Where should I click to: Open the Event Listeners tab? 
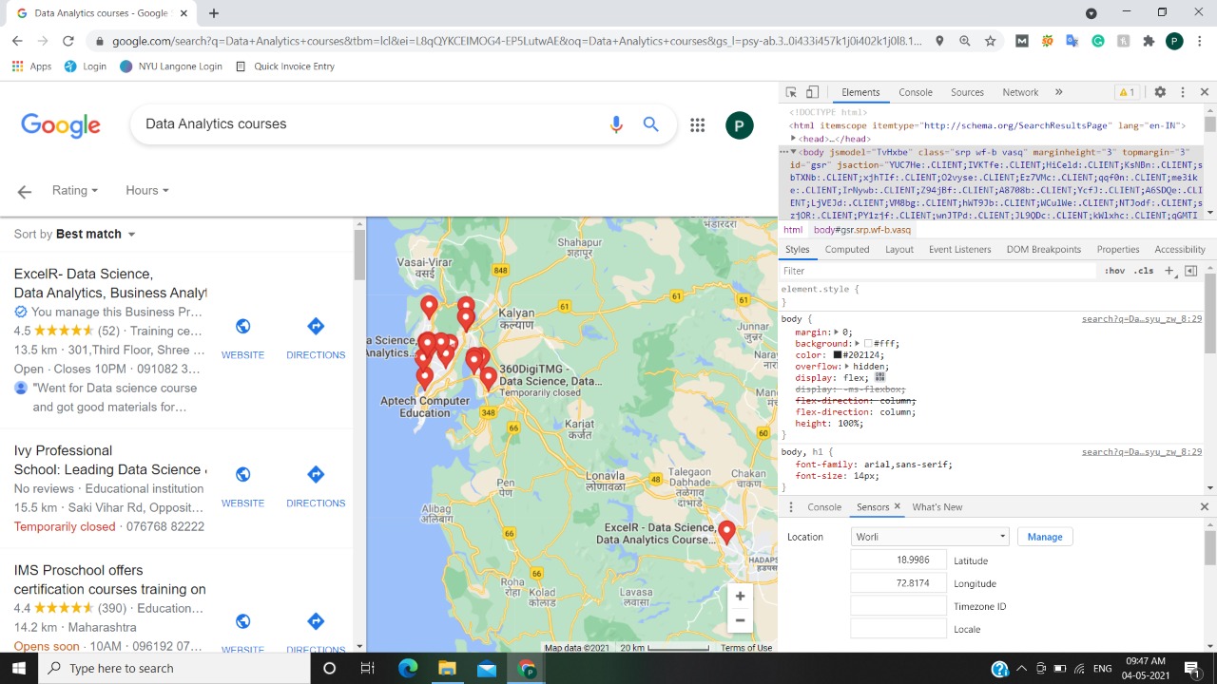(x=959, y=249)
